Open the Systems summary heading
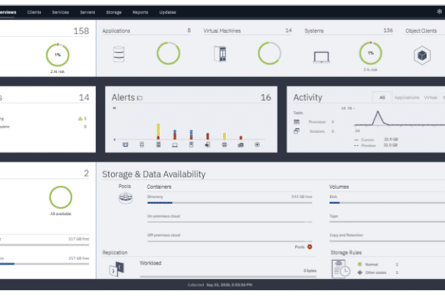This screenshot has width=445, height=296. (314, 31)
